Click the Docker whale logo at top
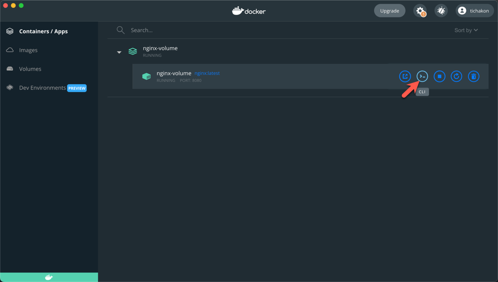Screen dimensions: 498x282 (249, 11)
